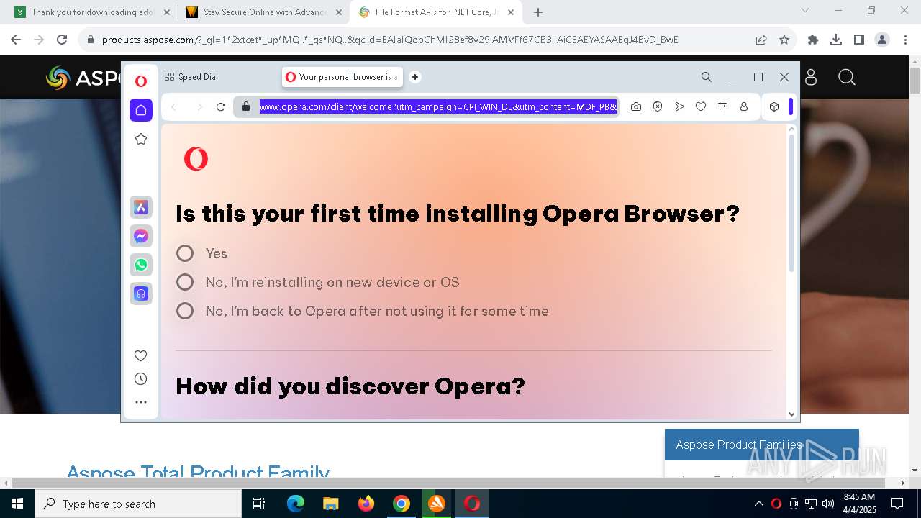Open new tab in Chrome

[538, 12]
